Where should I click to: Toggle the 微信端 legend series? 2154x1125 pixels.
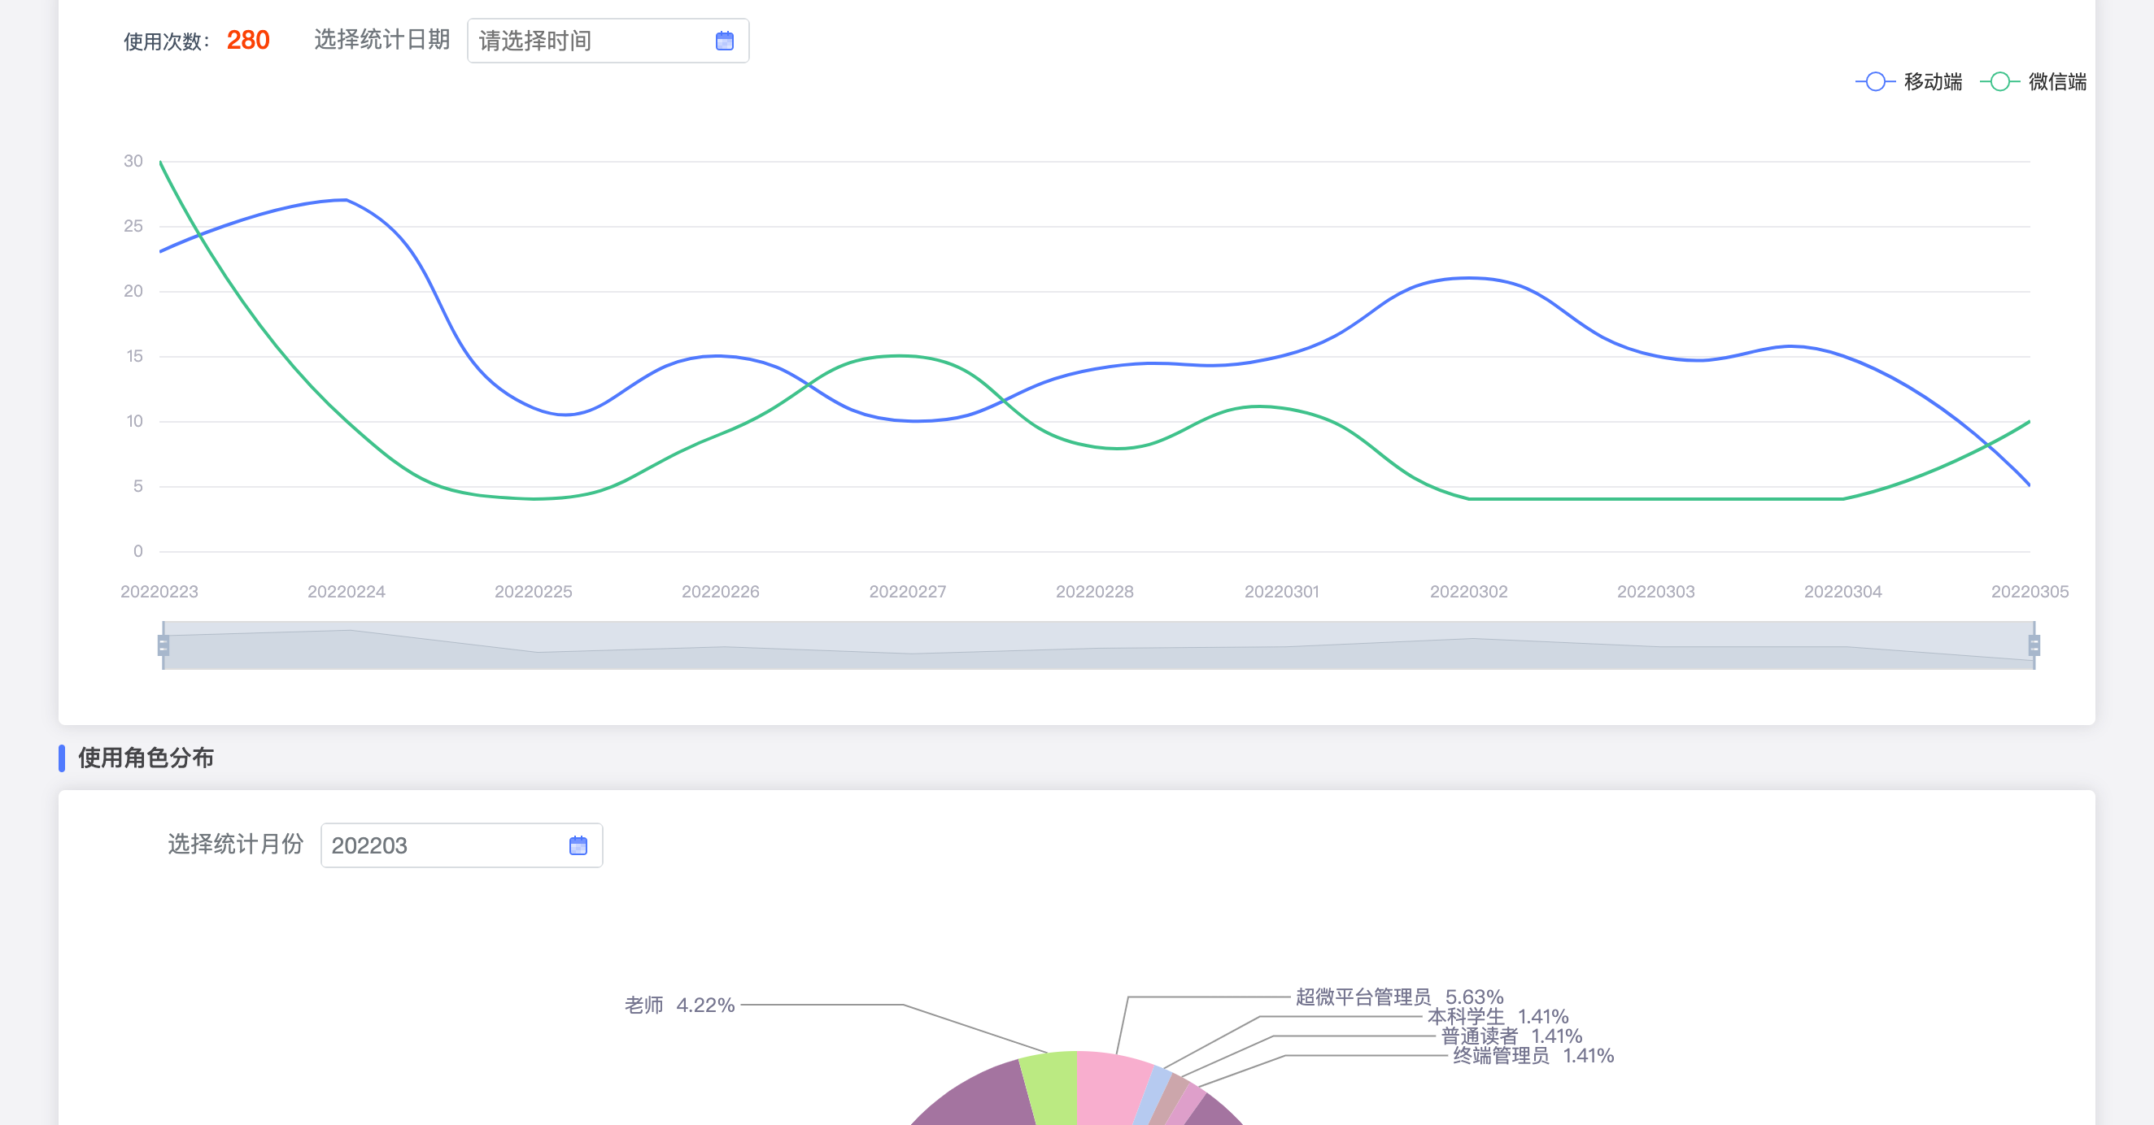pyautogui.click(x=2056, y=82)
